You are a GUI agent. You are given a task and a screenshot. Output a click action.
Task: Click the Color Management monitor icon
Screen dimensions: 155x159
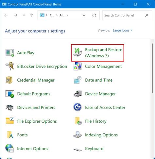77,66
